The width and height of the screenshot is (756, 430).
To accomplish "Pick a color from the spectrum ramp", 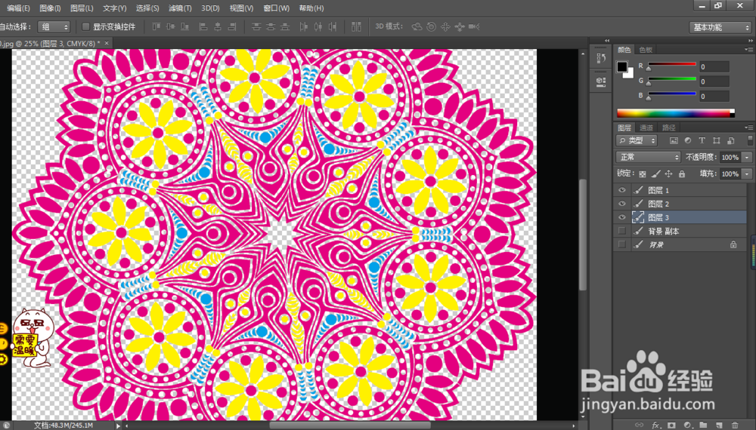I will 675,113.
